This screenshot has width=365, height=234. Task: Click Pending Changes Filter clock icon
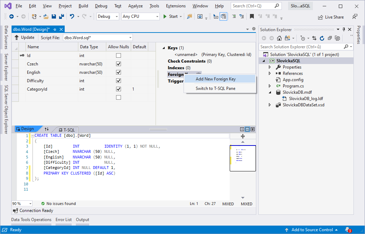point(303,38)
